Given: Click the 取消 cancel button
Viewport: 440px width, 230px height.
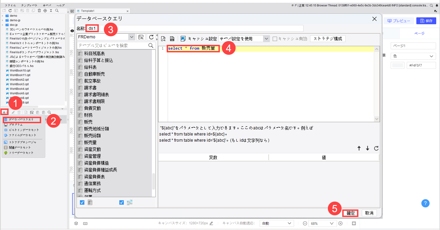Looking at the screenshot, I should coord(369,213).
